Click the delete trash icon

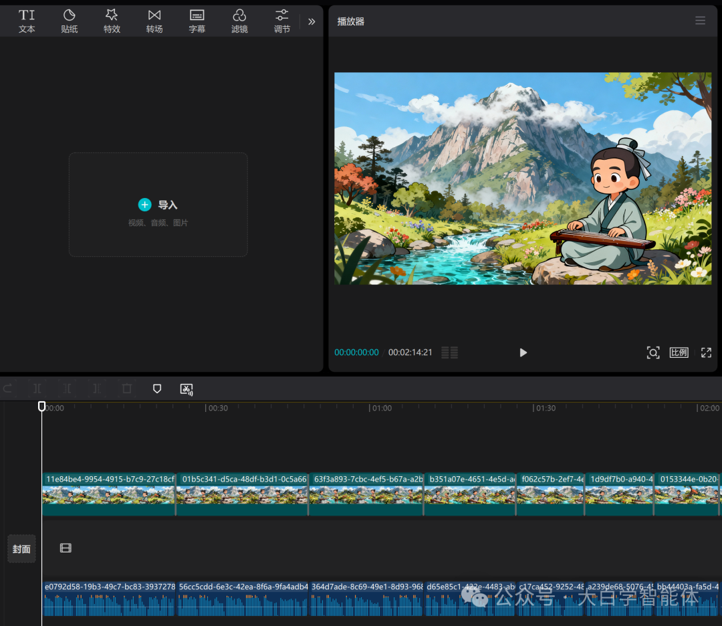[x=127, y=389]
